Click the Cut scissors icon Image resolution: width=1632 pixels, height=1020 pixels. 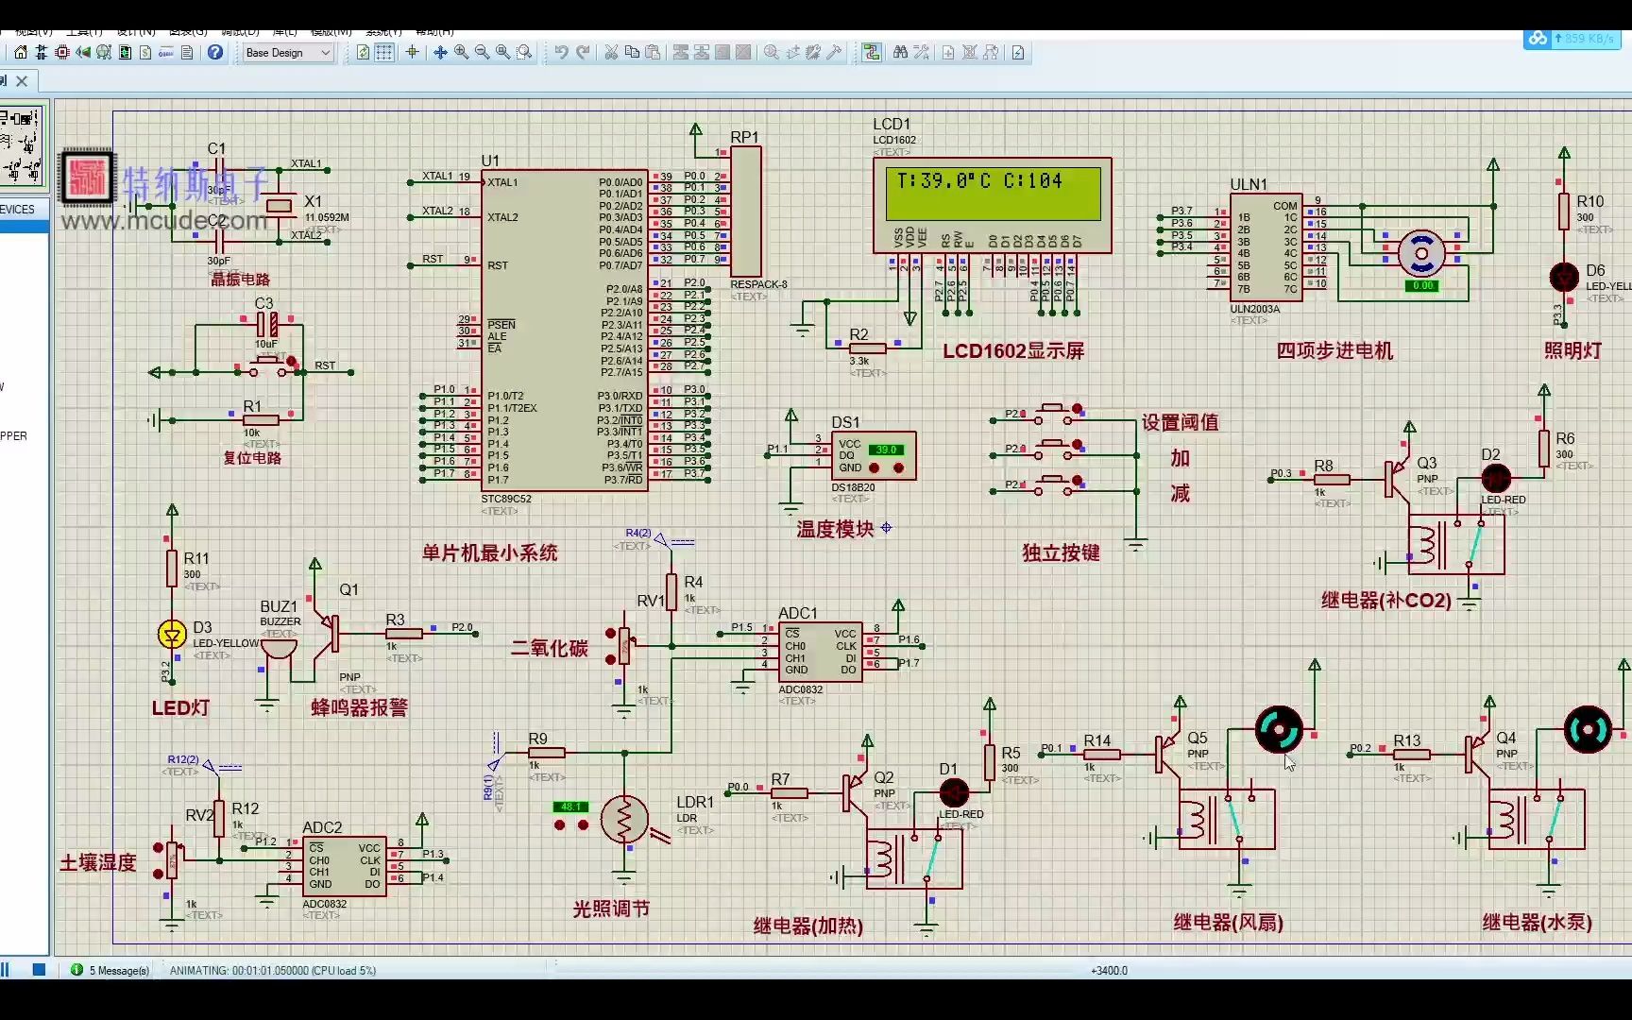coord(611,53)
